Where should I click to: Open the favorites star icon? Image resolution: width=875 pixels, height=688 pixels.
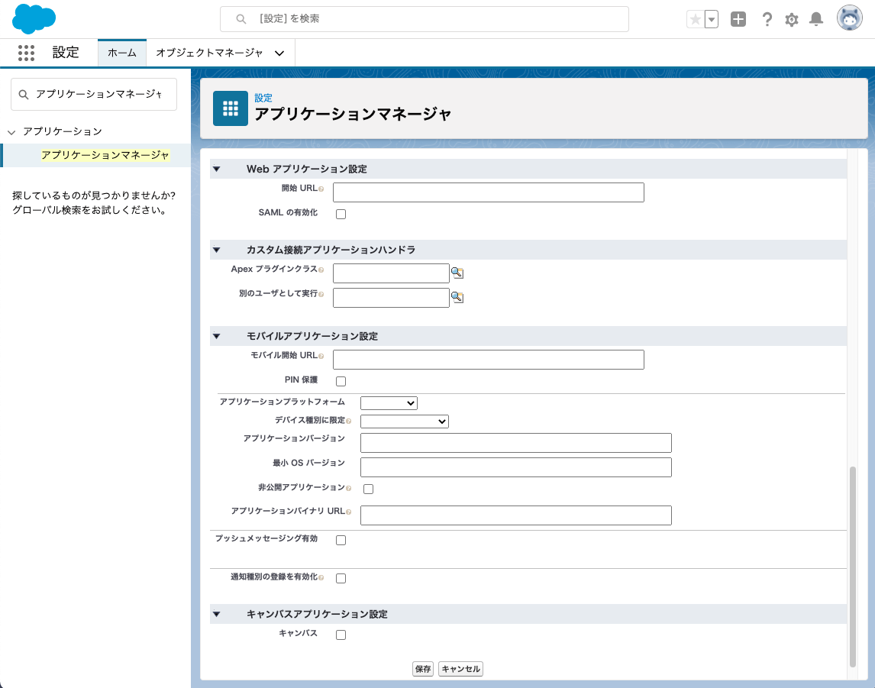pos(695,20)
